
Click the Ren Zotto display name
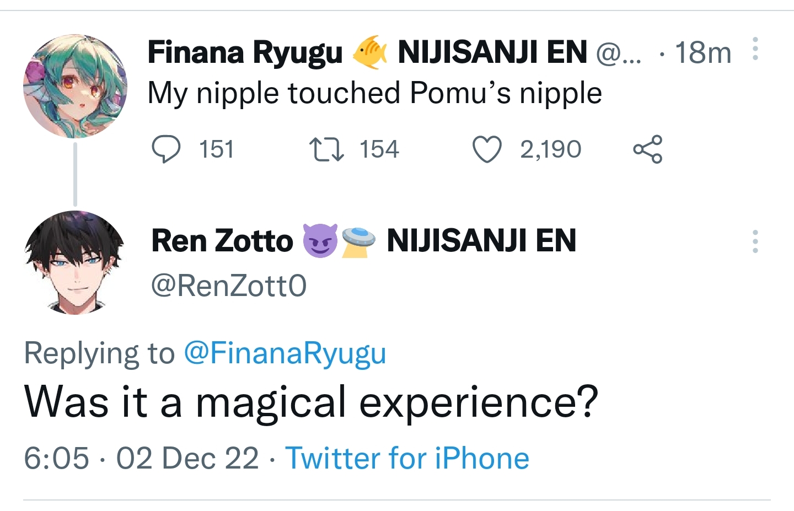tap(222, 241)
